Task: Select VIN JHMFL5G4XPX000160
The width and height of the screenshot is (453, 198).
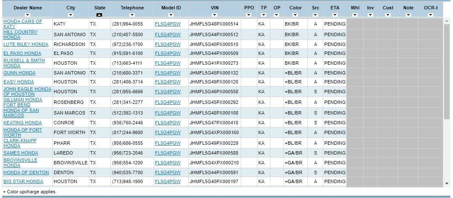Action: [214, 132]
